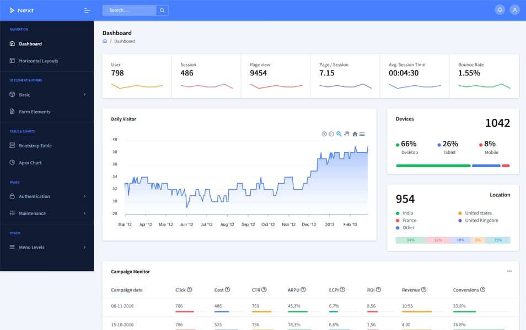Zoom out on the Daily Visitor chart
This screenshot has width=526, height=330.
tap(331, 134)
